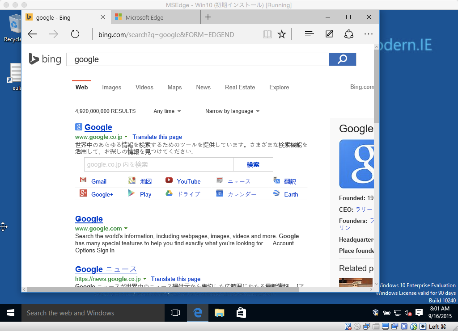Click the taskbar clock showing 8:01 AM

440,312
